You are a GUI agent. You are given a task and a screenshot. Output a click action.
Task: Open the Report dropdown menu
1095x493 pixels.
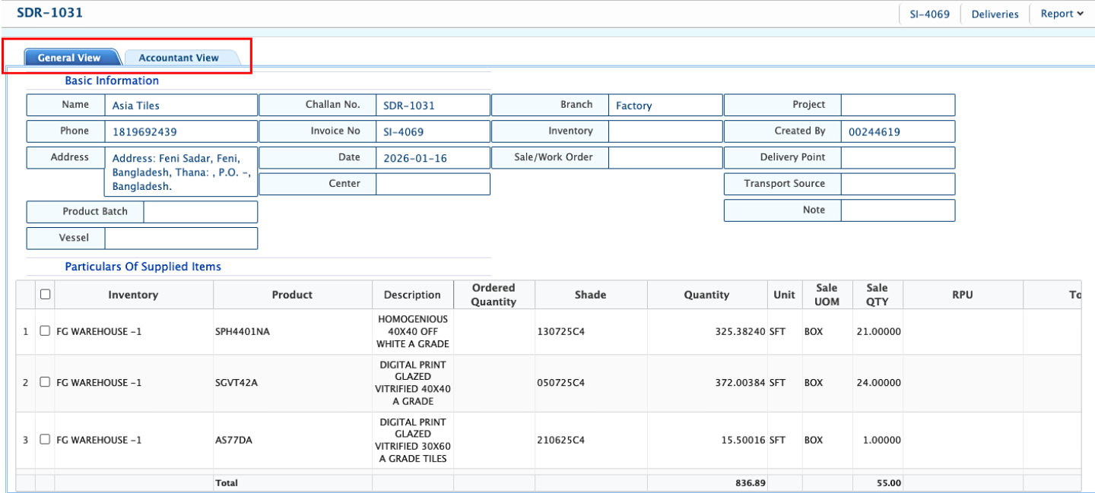point(1062,14)
